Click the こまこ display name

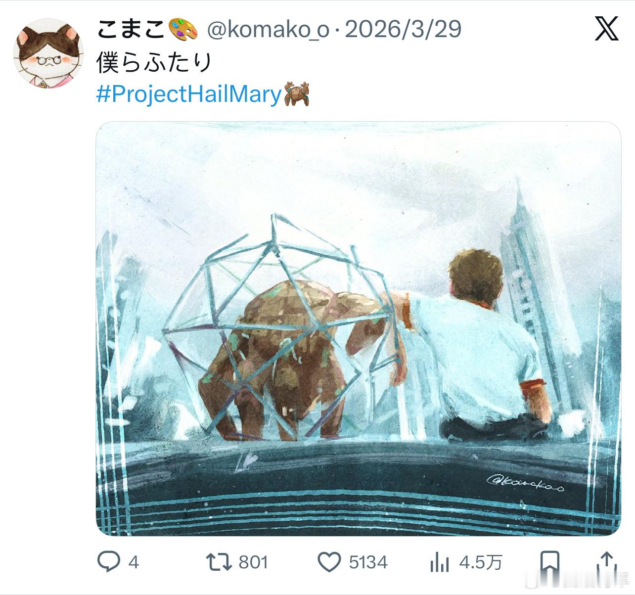(x=131, y=29)
